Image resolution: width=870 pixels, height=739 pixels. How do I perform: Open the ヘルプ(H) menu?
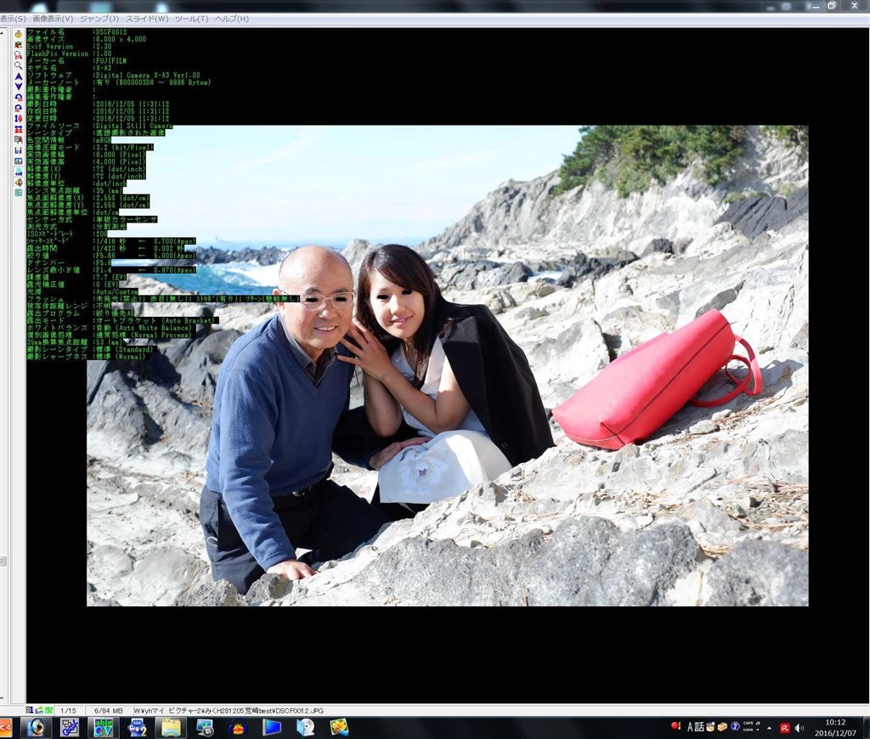[x=231, y=19]
